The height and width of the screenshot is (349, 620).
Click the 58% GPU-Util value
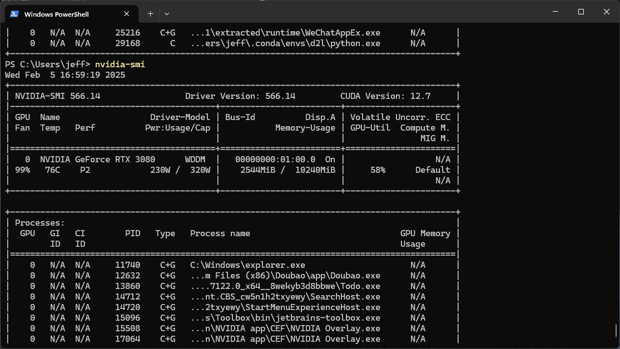tap(378, 170)
